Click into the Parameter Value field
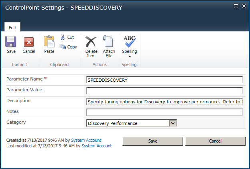Screen dimensions: 250x169 (164, 91)
